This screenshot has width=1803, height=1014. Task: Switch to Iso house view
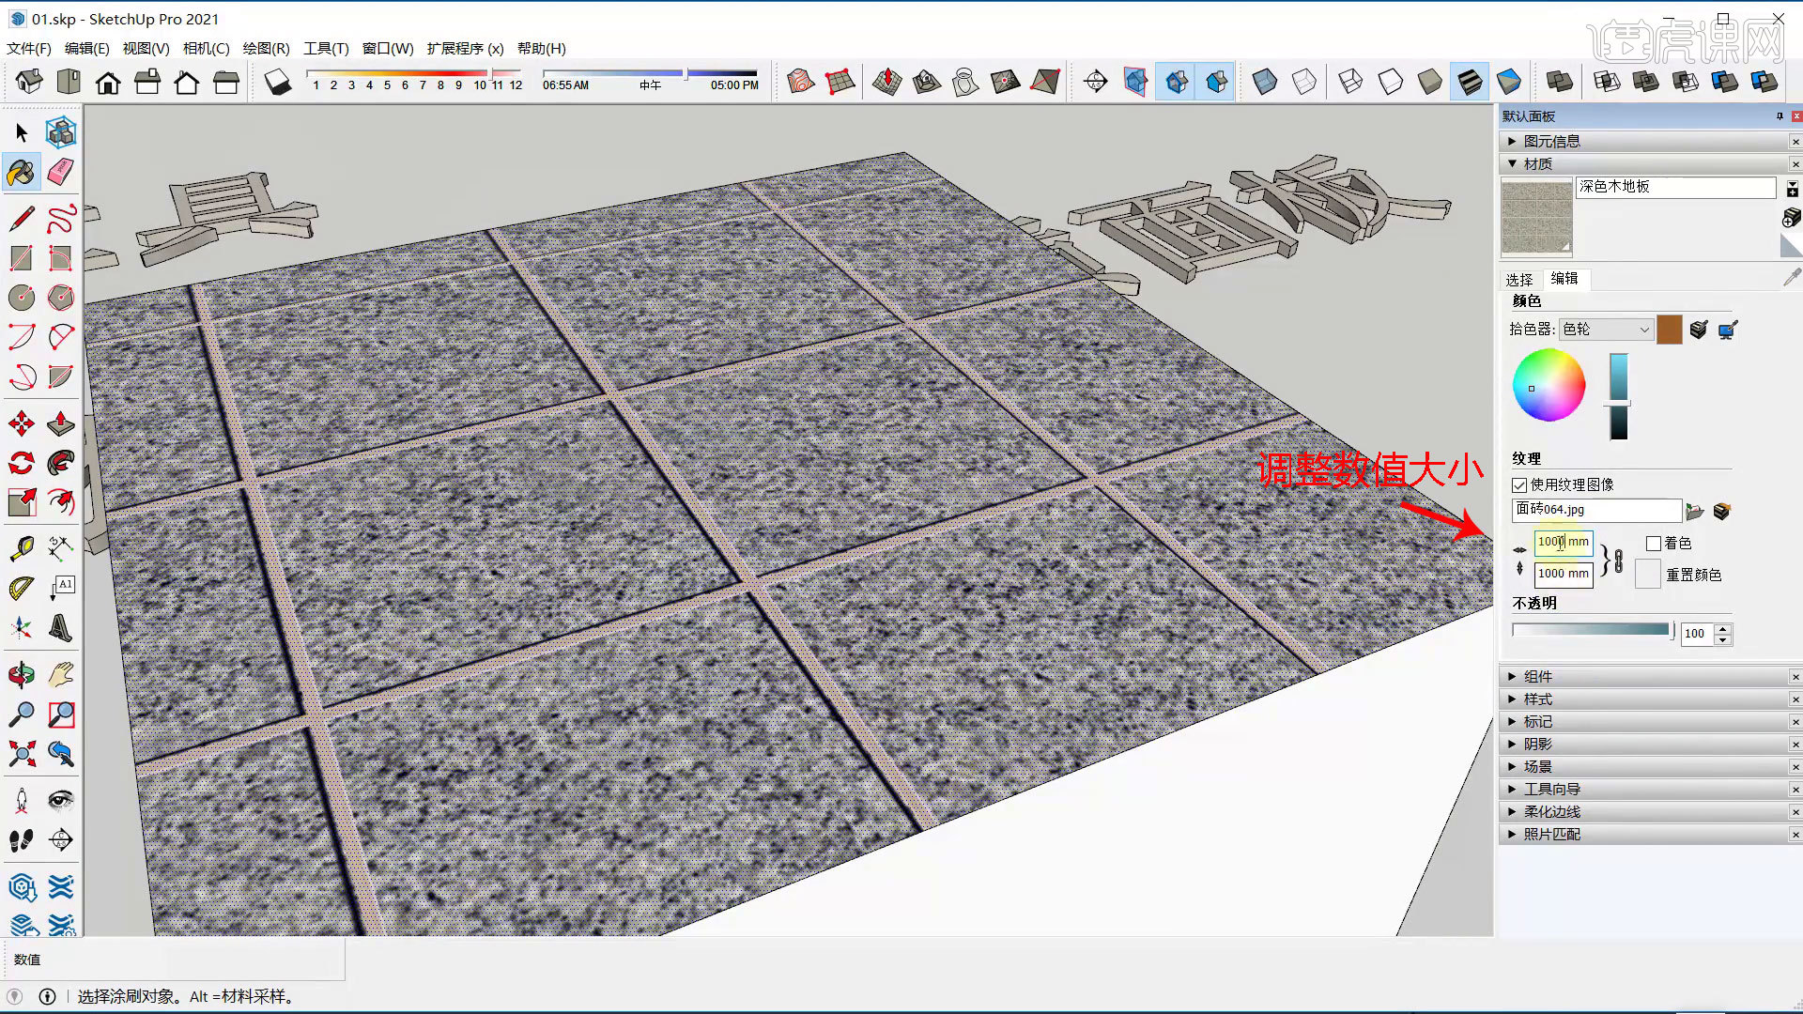(x=29, y=83)
